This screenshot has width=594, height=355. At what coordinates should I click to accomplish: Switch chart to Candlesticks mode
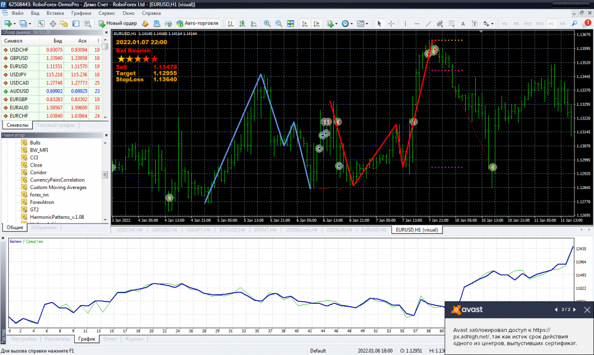click(x=242, y=24)
